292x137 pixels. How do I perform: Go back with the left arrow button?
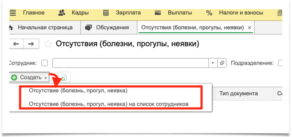[x=16, y=44]
